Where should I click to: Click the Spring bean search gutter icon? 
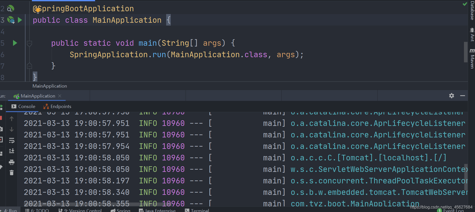10,9
